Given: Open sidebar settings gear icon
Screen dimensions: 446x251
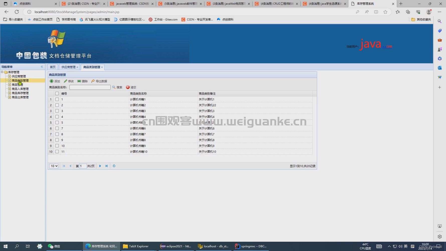Looking at the screenshot, I should point(439,236).
